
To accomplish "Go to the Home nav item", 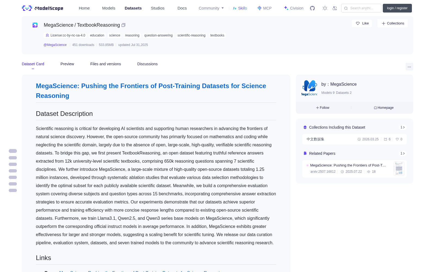I will (x=84, y=8).
